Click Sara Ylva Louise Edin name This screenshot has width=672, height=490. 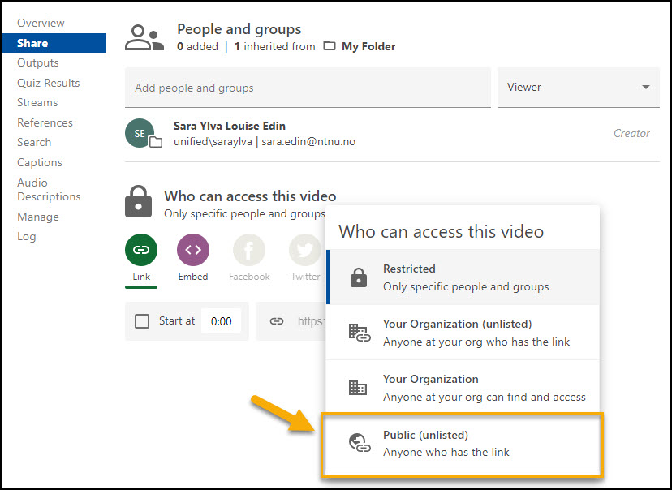coord(230,126)
